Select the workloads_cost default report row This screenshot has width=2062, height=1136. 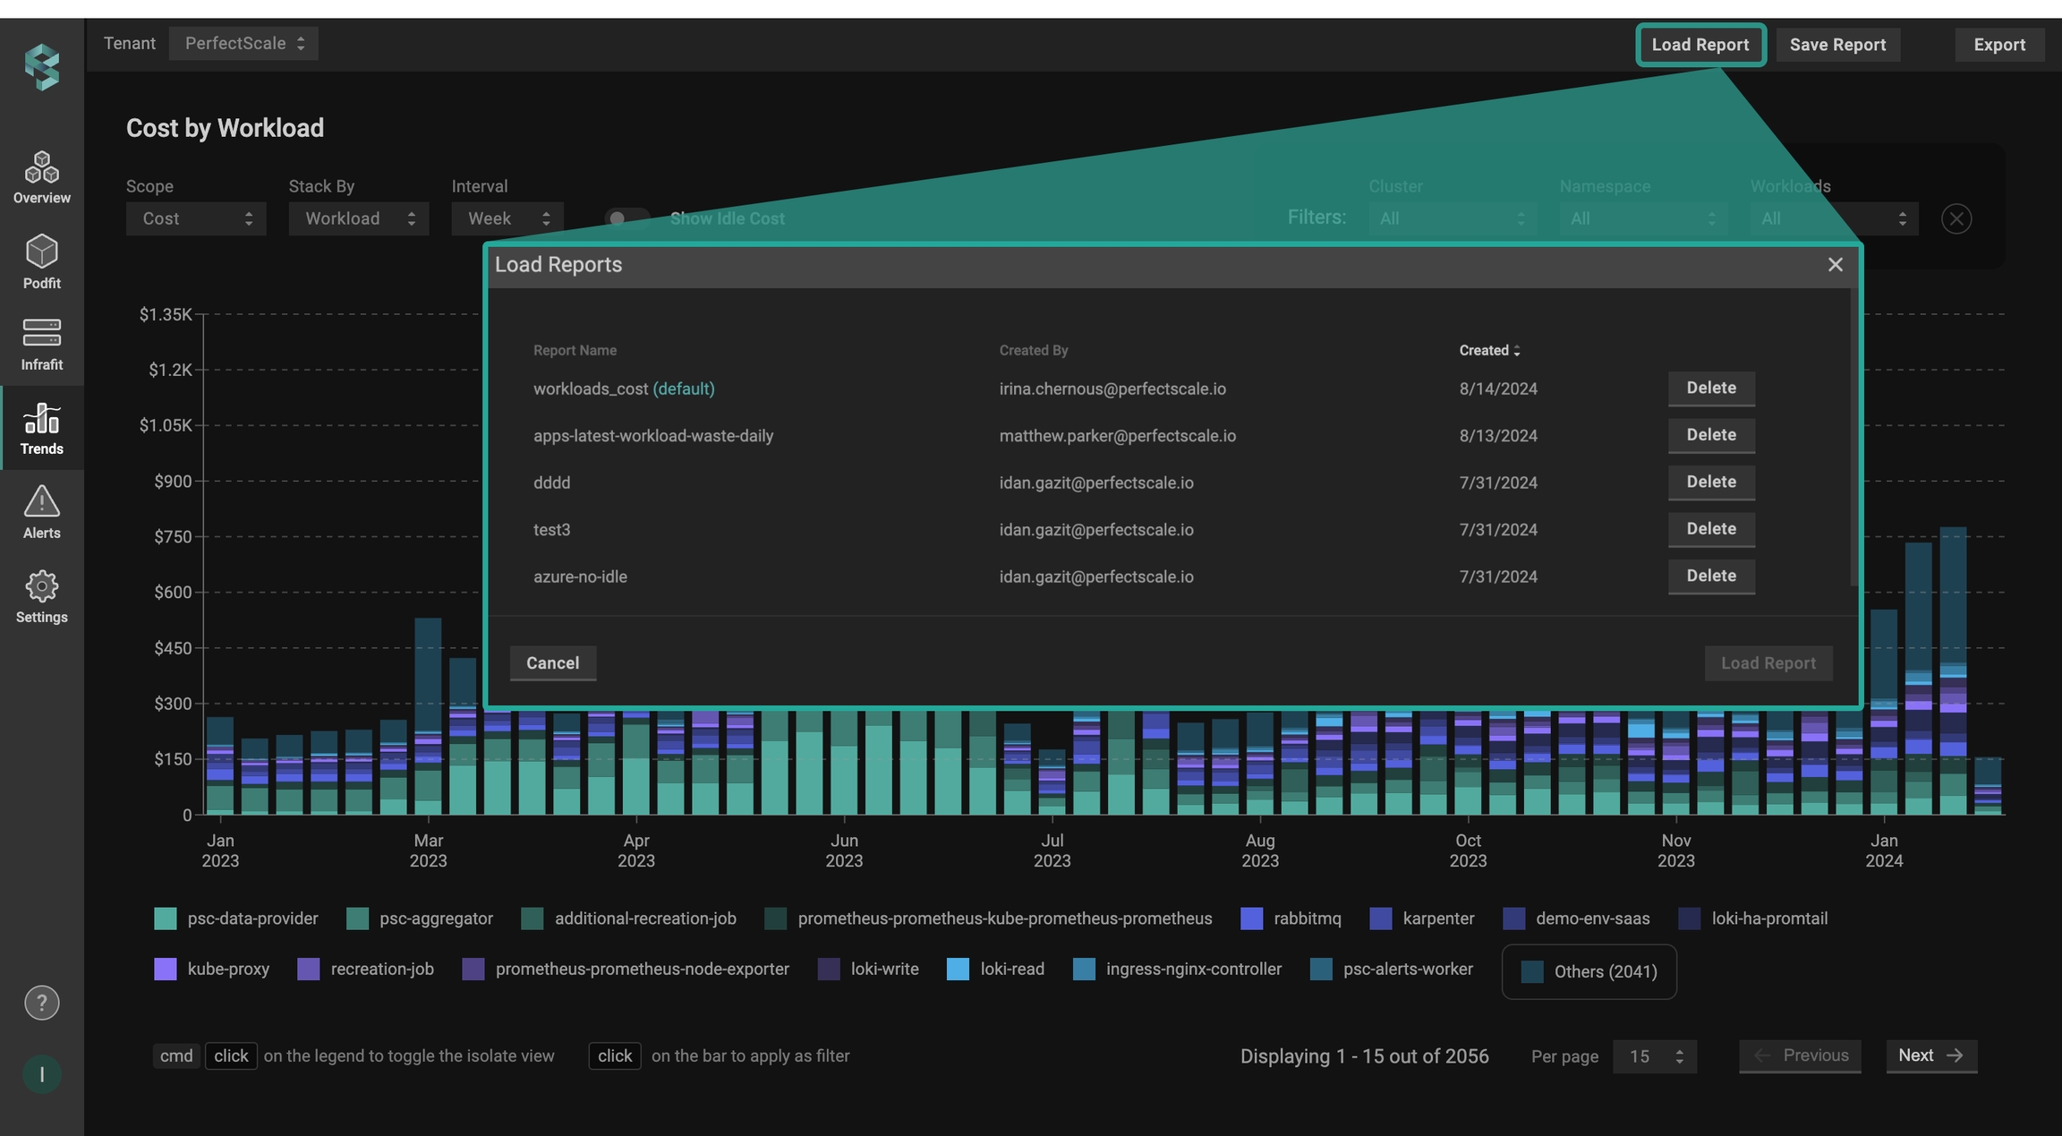[624, 389]
